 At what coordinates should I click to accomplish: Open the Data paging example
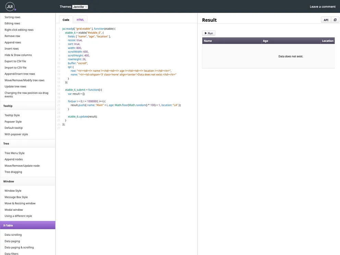click(12, 241)
